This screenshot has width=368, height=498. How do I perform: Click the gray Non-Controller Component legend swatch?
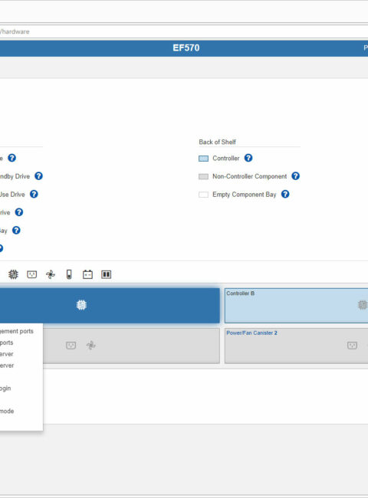[x=203, y=176]
